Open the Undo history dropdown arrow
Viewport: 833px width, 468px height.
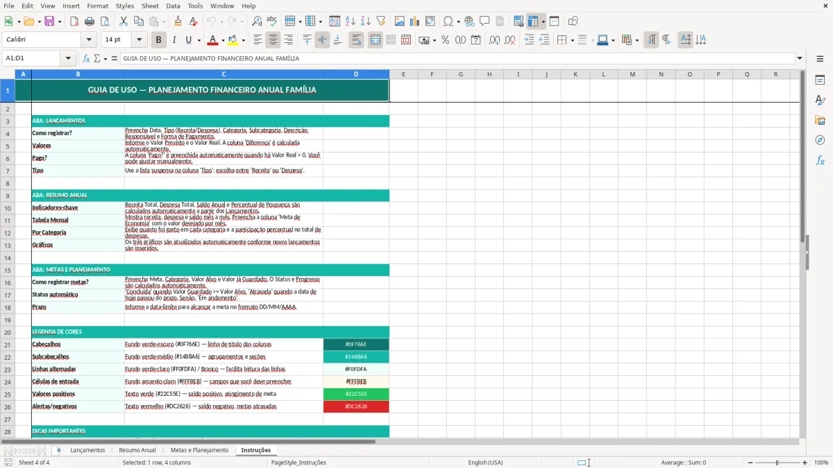[x=222, y=21]
